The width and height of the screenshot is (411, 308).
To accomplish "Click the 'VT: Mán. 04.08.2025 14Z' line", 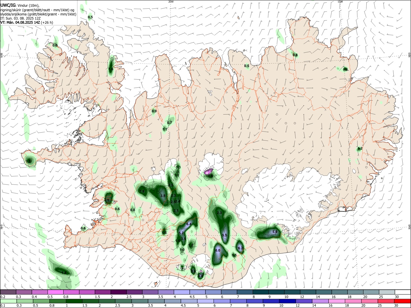I will point(27,22).
